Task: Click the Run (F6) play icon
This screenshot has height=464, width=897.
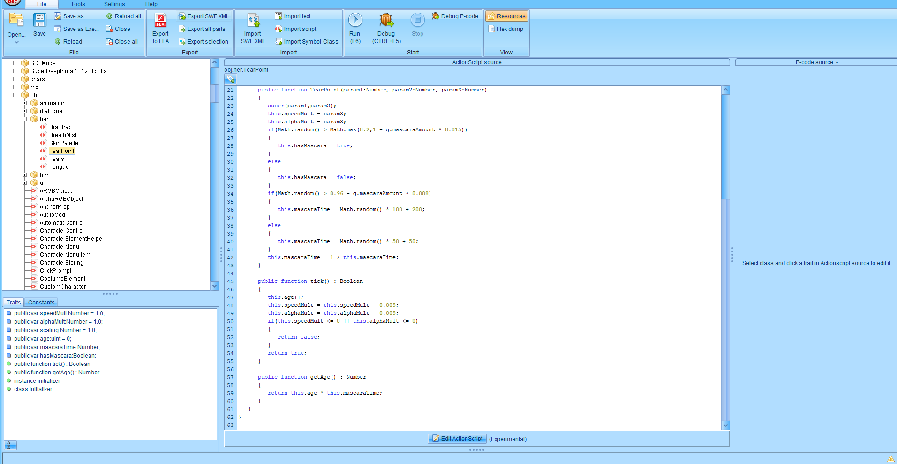Action: [355, 20]
